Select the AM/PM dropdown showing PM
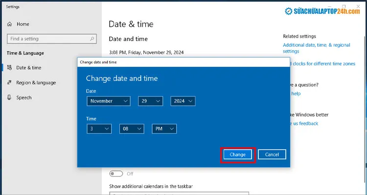367x195 pixels. point(164,129)
